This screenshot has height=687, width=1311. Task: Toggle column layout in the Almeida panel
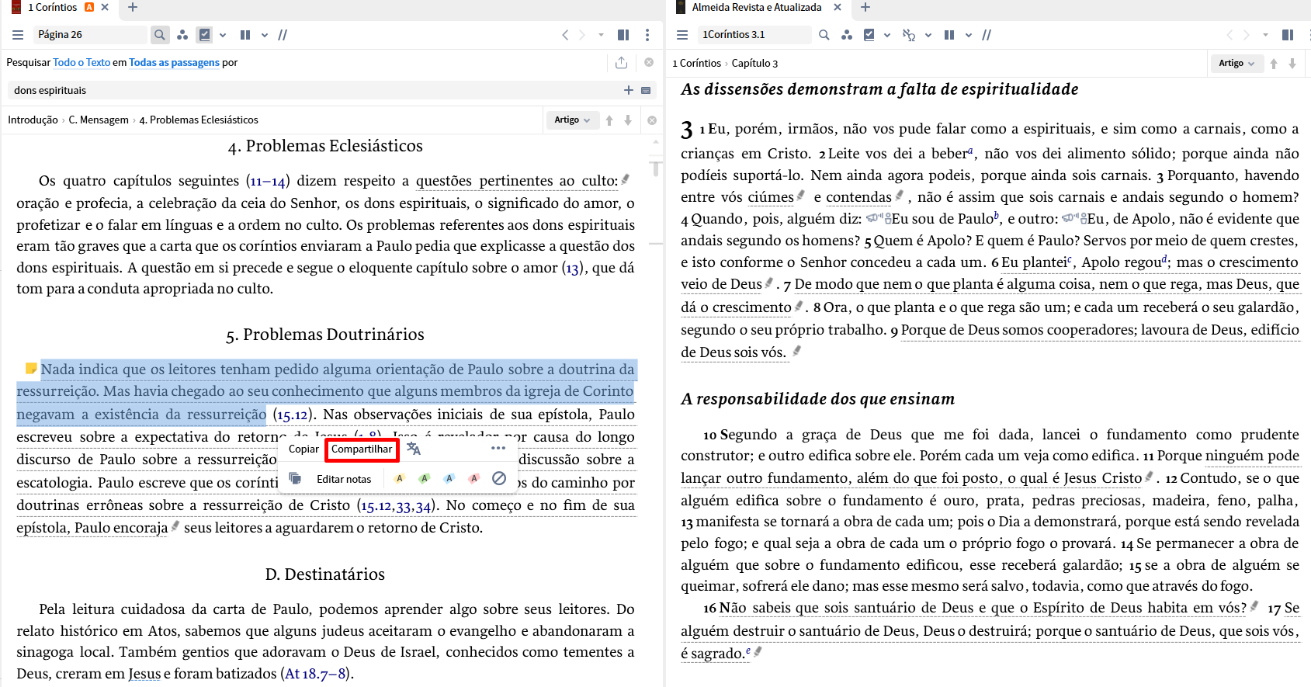[x=949, y=35]
